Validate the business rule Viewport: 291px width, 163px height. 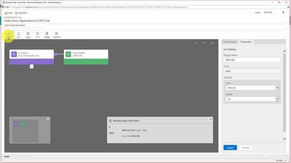point(21,13)
